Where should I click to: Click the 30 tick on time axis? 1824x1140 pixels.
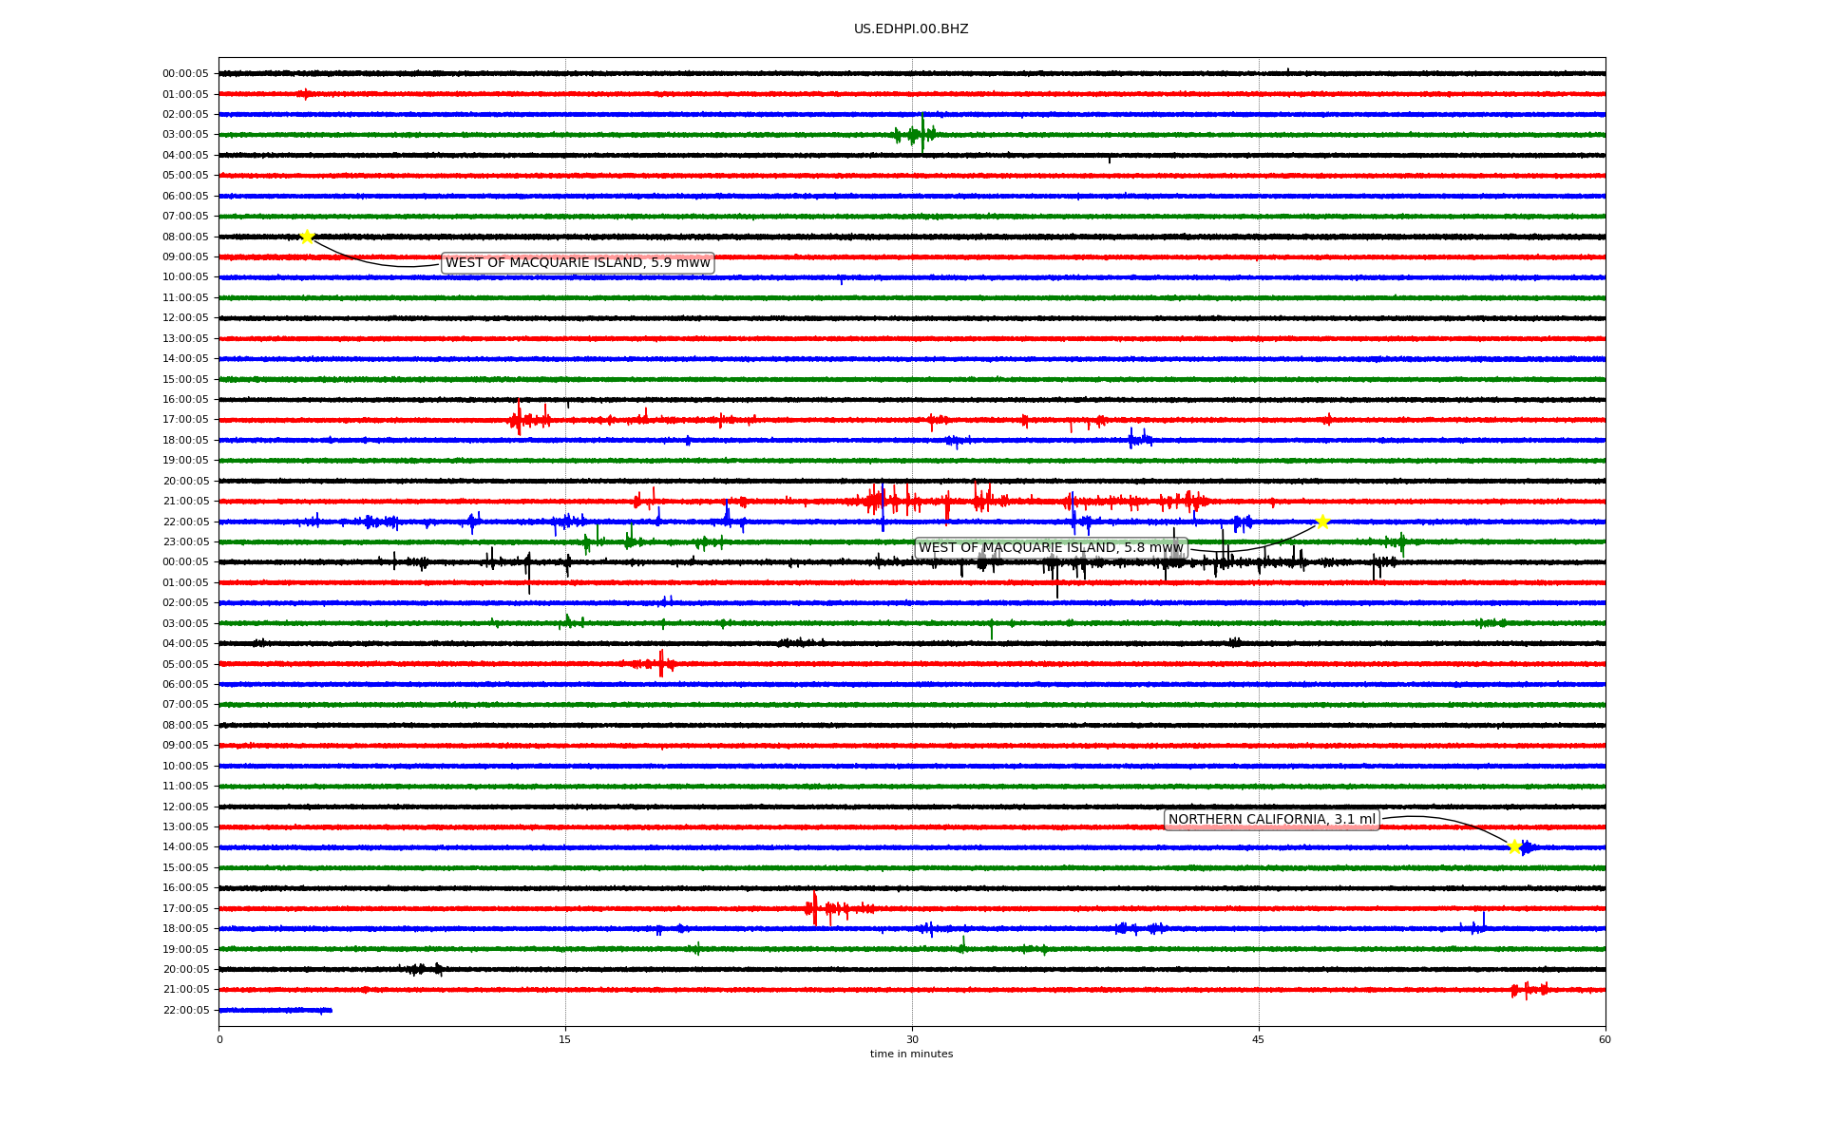(x=912, y=1039)
